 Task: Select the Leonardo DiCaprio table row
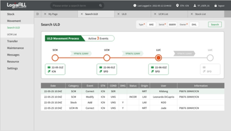pos(133,97)
